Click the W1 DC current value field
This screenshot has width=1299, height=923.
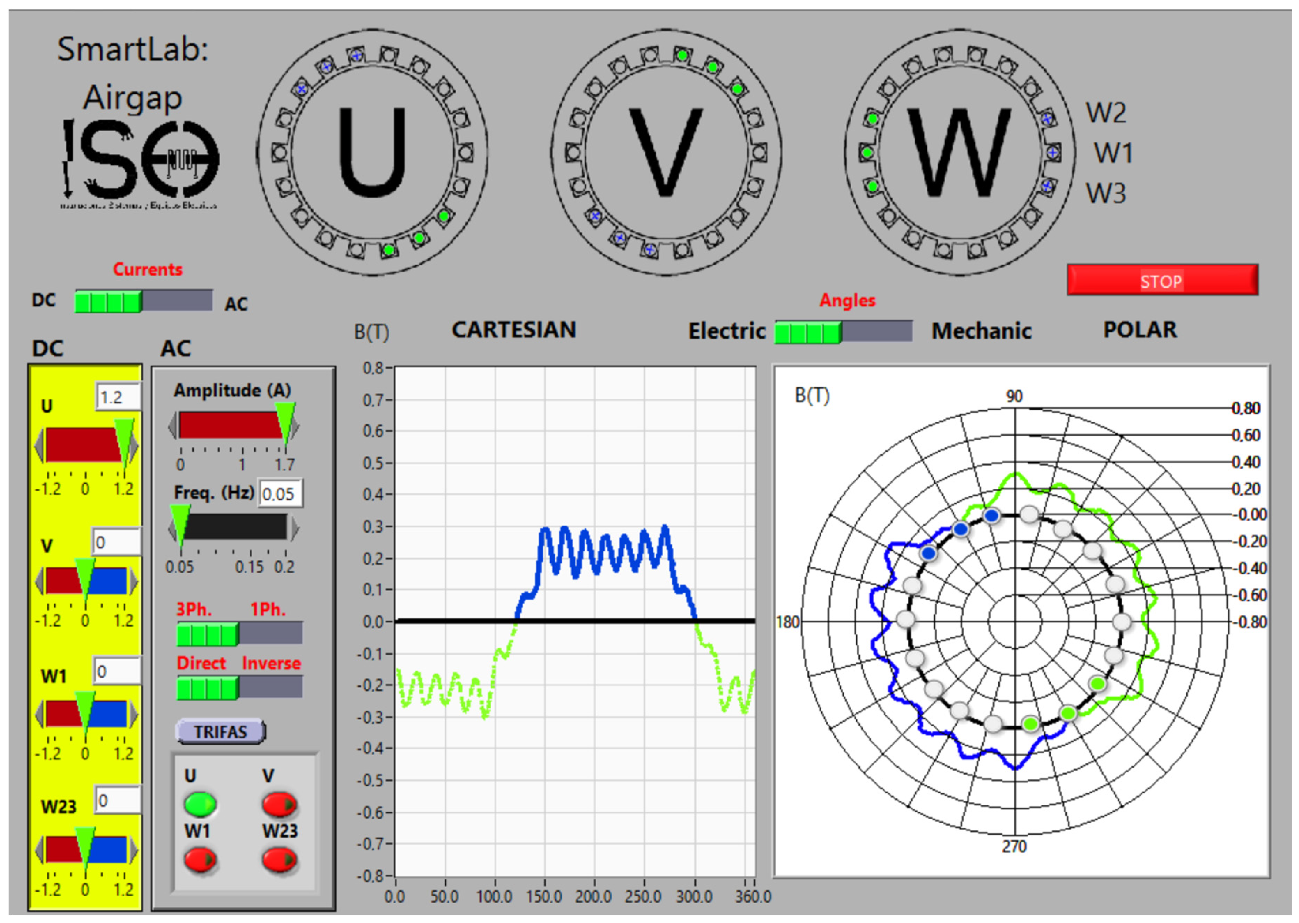click(117, 671)
